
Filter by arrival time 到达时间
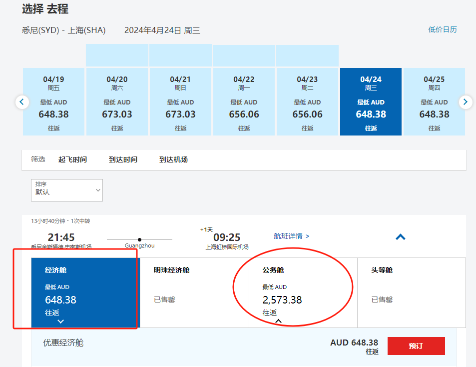click(123, 159)
